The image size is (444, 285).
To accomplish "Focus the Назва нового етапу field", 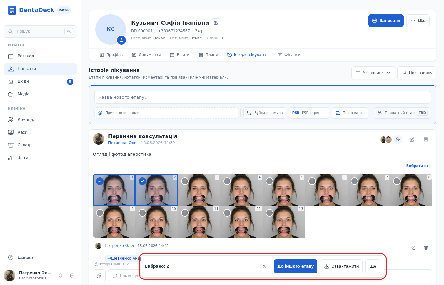I will coord(263,97).
